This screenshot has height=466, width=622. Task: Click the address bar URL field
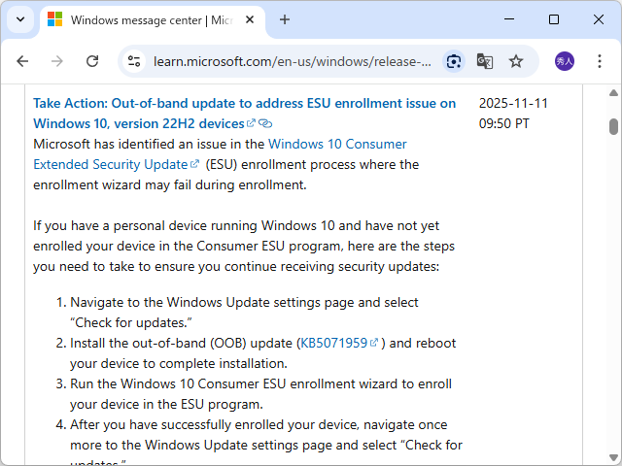point(292,61)
